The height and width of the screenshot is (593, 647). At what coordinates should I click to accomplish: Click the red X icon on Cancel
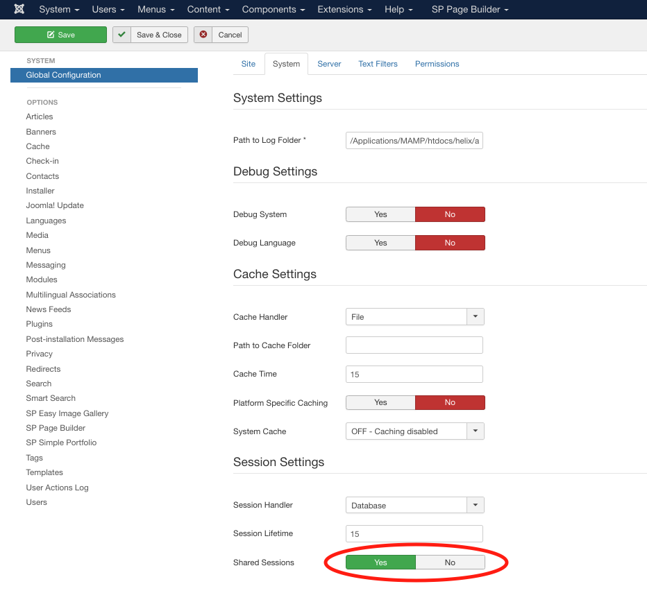pos(202,34)
